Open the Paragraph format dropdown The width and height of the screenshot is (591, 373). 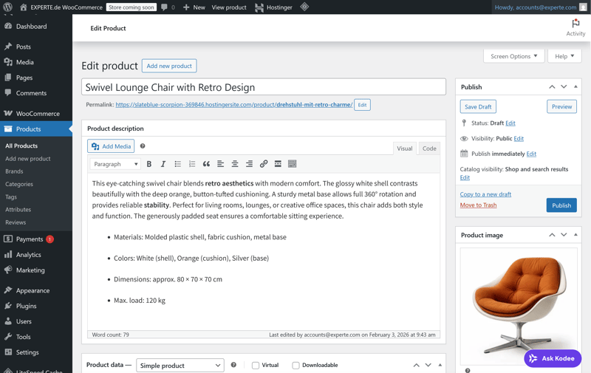[115, 164]
